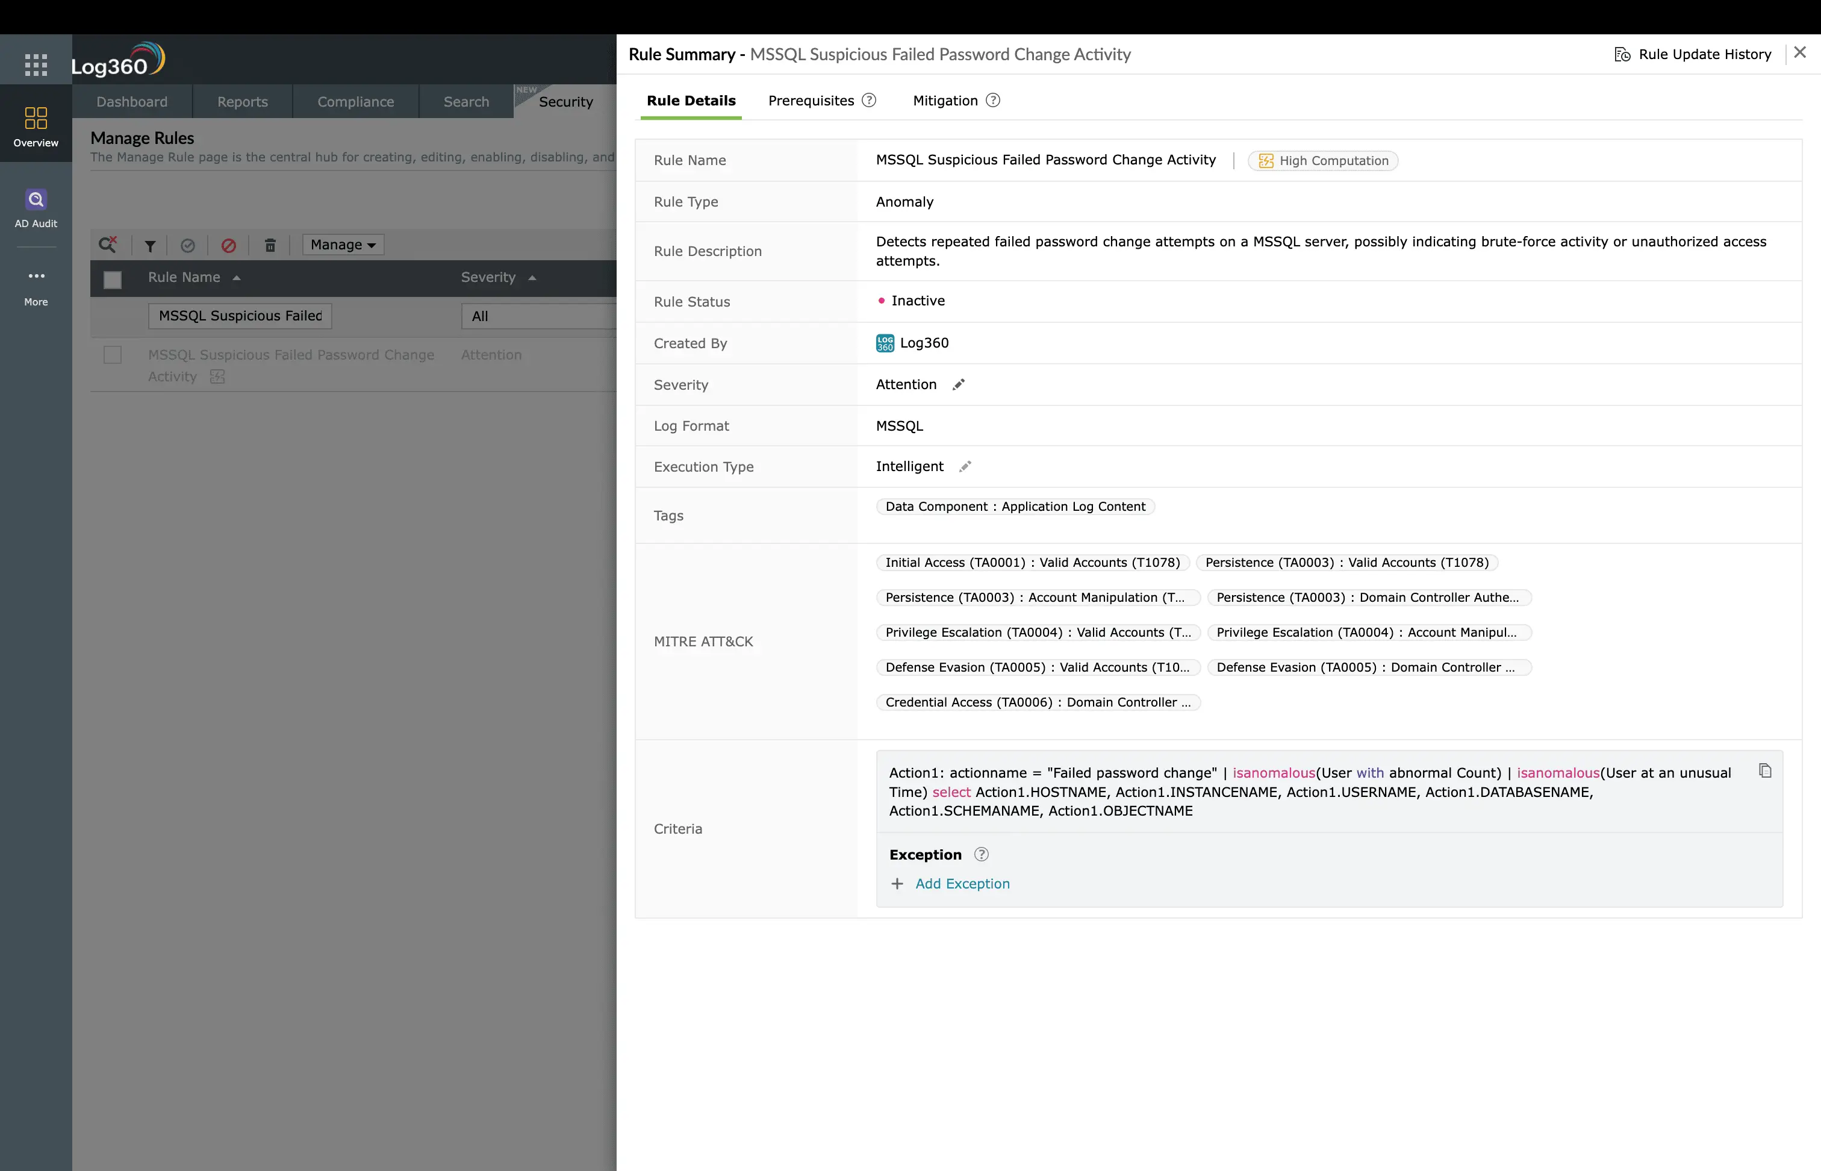The image size is (1821, 1171).
Task: Delete selected rules using the trash icon
Action: (x=270, y=245)
